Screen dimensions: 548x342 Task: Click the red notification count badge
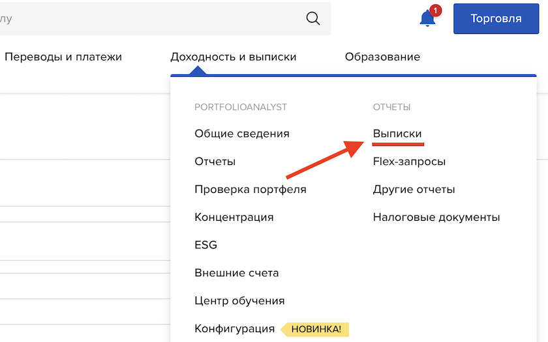(436, 10)
